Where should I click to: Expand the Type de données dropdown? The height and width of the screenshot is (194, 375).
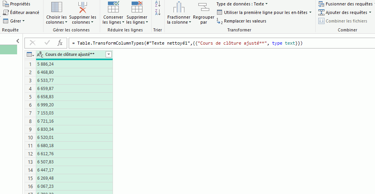242,4
